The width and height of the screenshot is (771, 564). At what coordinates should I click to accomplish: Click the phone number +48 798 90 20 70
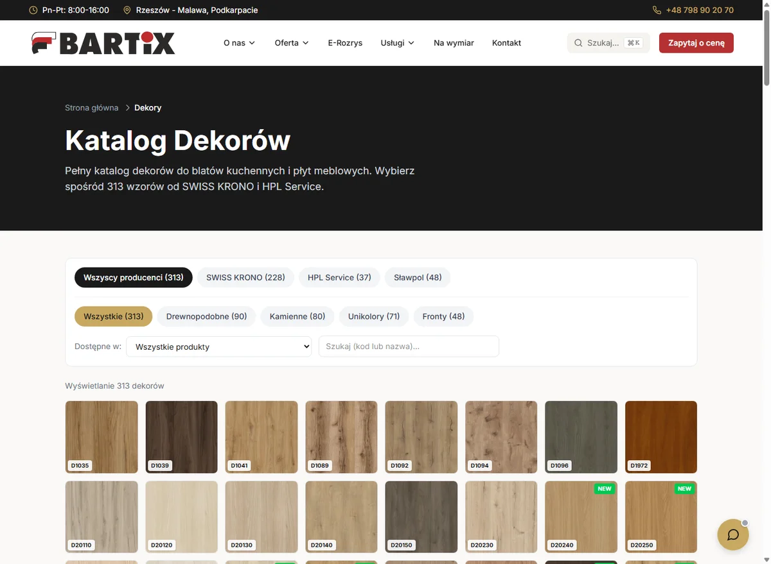pos(700,10)
